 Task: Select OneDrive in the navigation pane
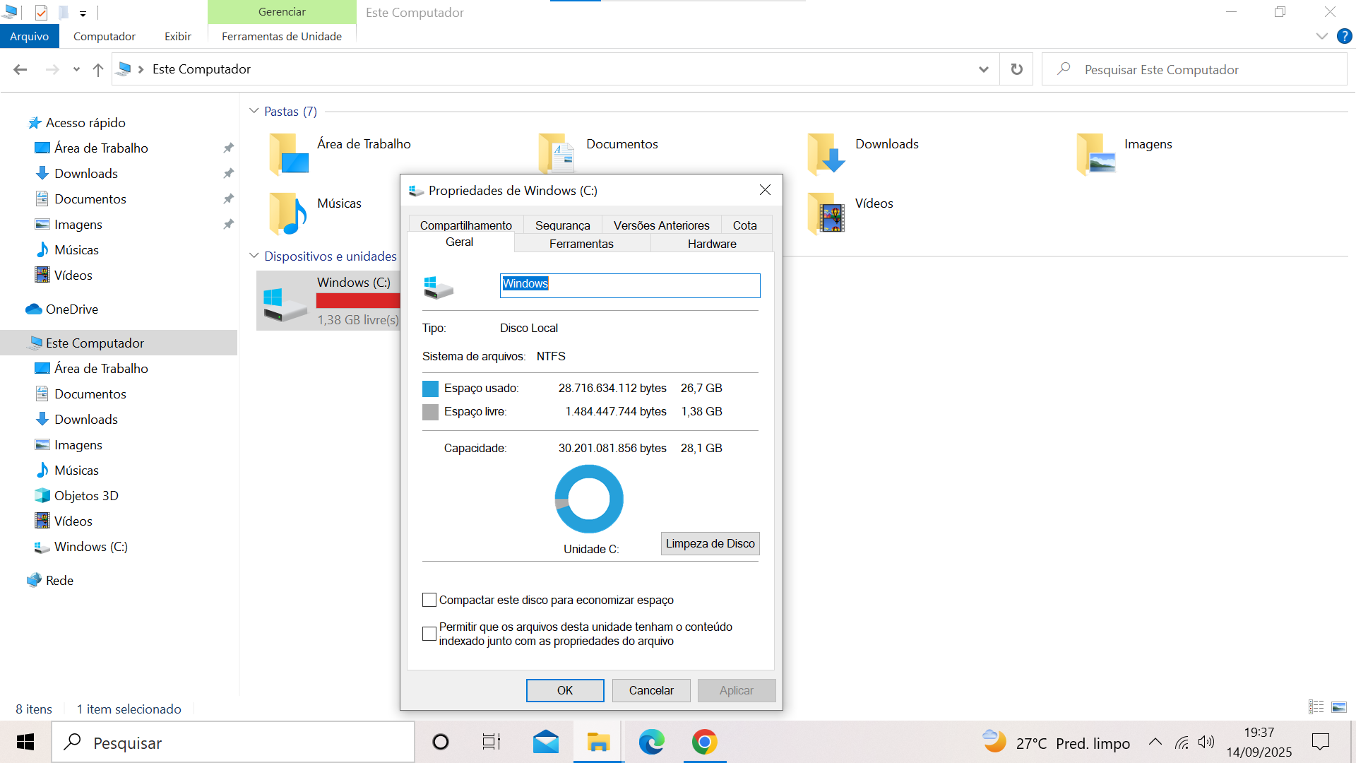(71, 309)
